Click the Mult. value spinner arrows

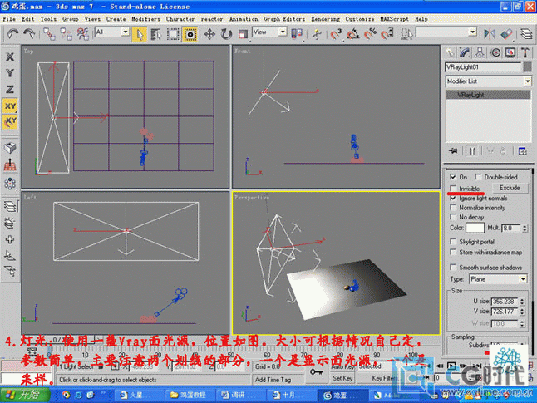[525, 228]
